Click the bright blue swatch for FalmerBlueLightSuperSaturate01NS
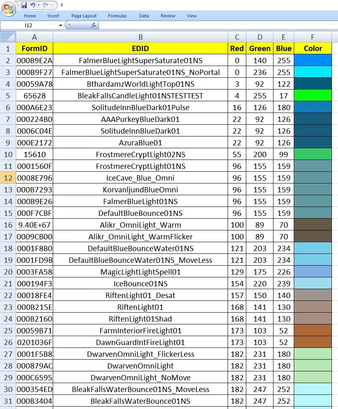The image size is (338, 409). click(313, 60)
